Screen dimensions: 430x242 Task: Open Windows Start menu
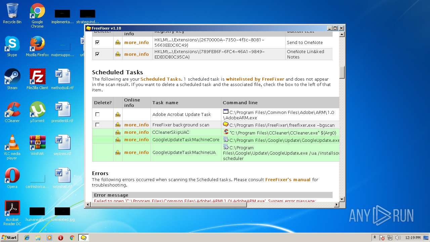[9, 237]
